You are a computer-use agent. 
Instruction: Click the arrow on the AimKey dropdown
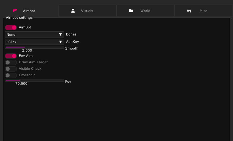pos(60,42)
